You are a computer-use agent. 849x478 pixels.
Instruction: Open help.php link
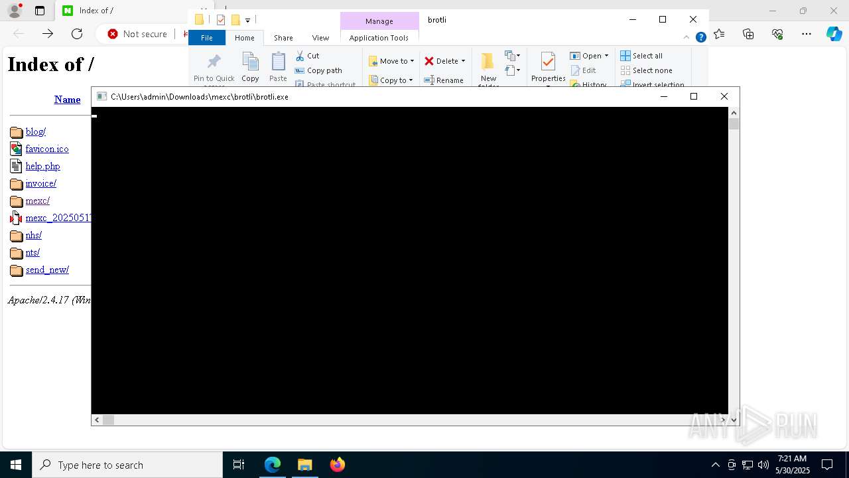click(42, 166)
